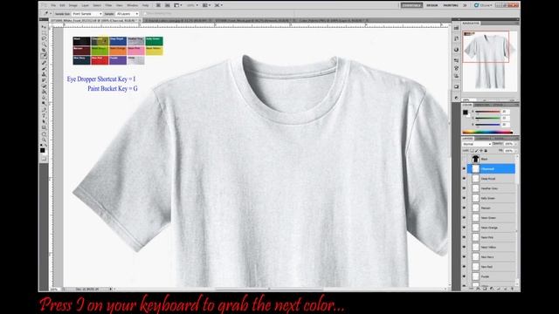The height and width of the screenshot is (314, 559).
Task: Switch to the Swatches tab beside Color
Action: click(482, 105)
